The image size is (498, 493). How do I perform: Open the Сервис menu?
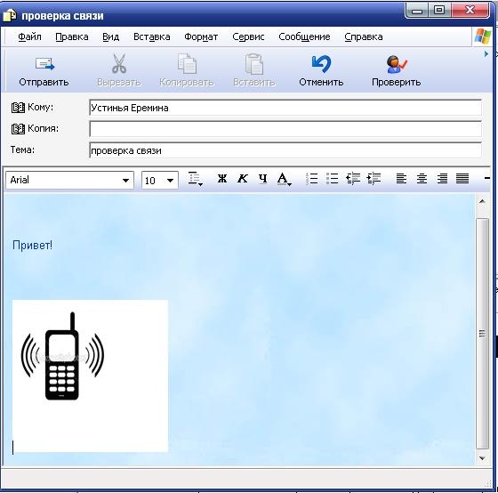248,36
